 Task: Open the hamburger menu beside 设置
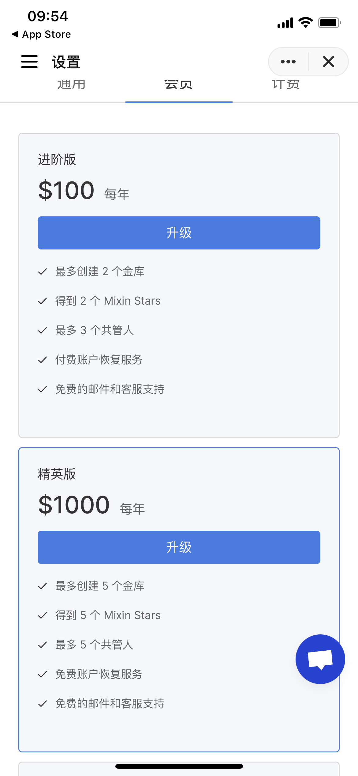point(29,62)
